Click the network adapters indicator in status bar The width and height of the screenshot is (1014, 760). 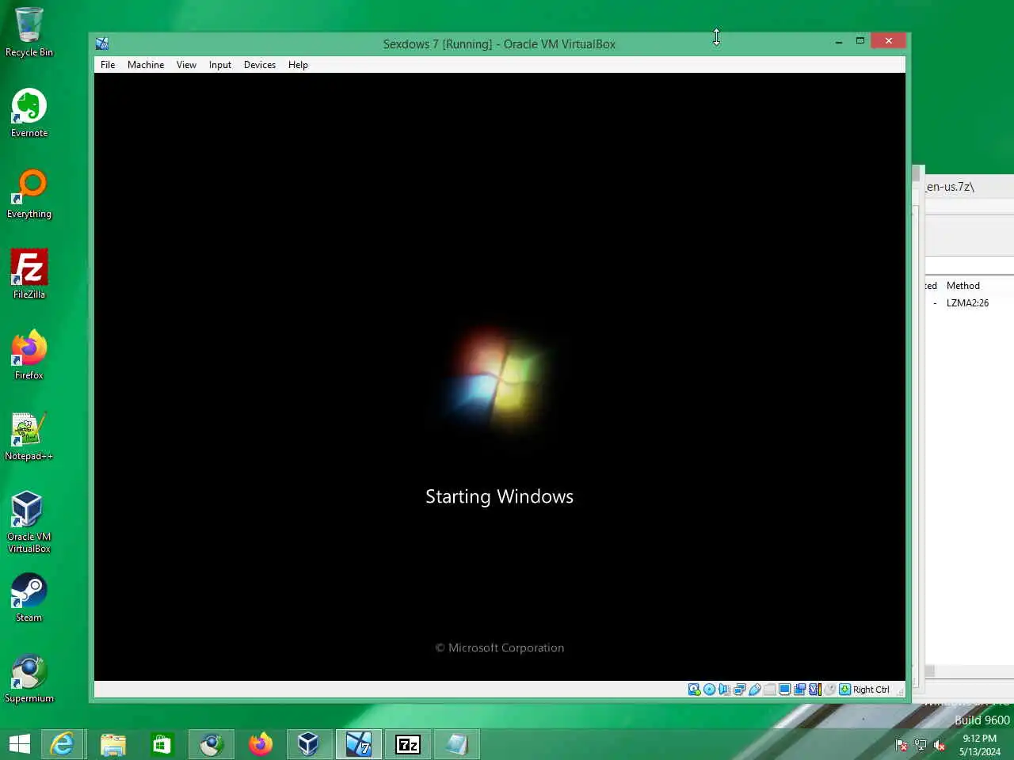coord(740,690)
